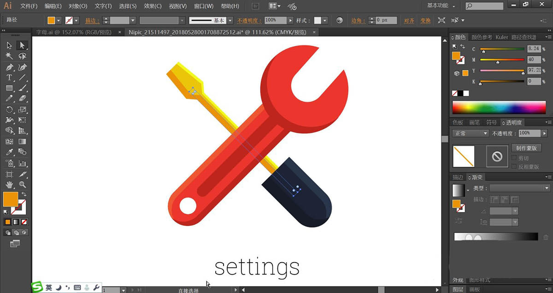Select the Lasso tool
553x293 pixels.
coord(22,56)
